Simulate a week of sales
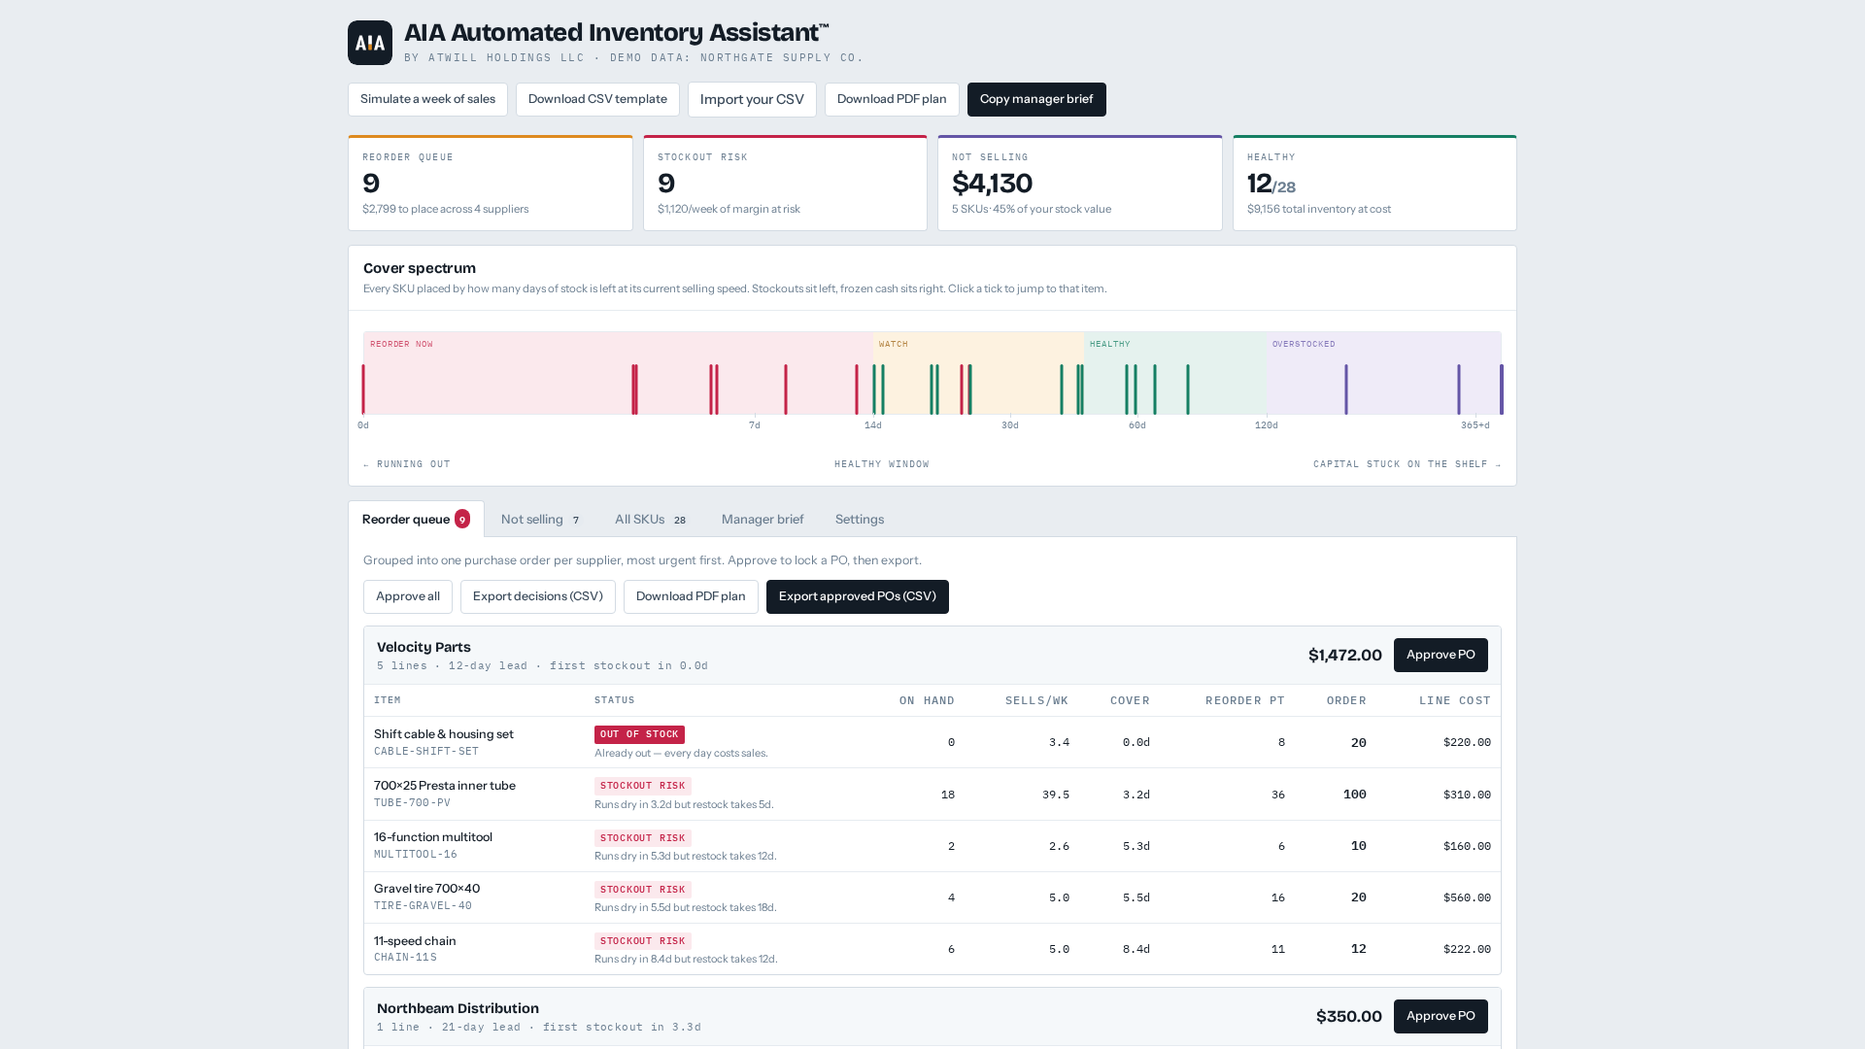Screen dimensions: 1865x1049 427,99
